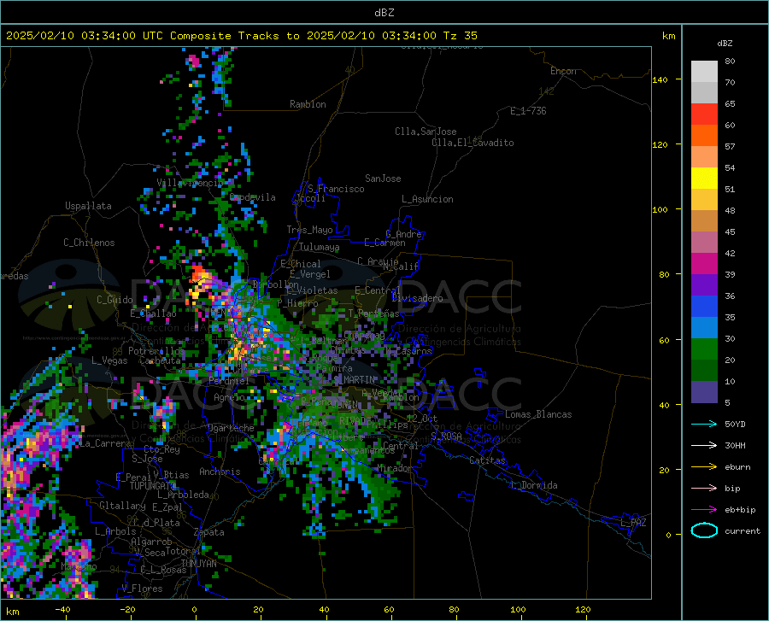The image size is (769, 621).
Task: Click the cyan 'current' ellipse in legend
Action: (704, 530)
